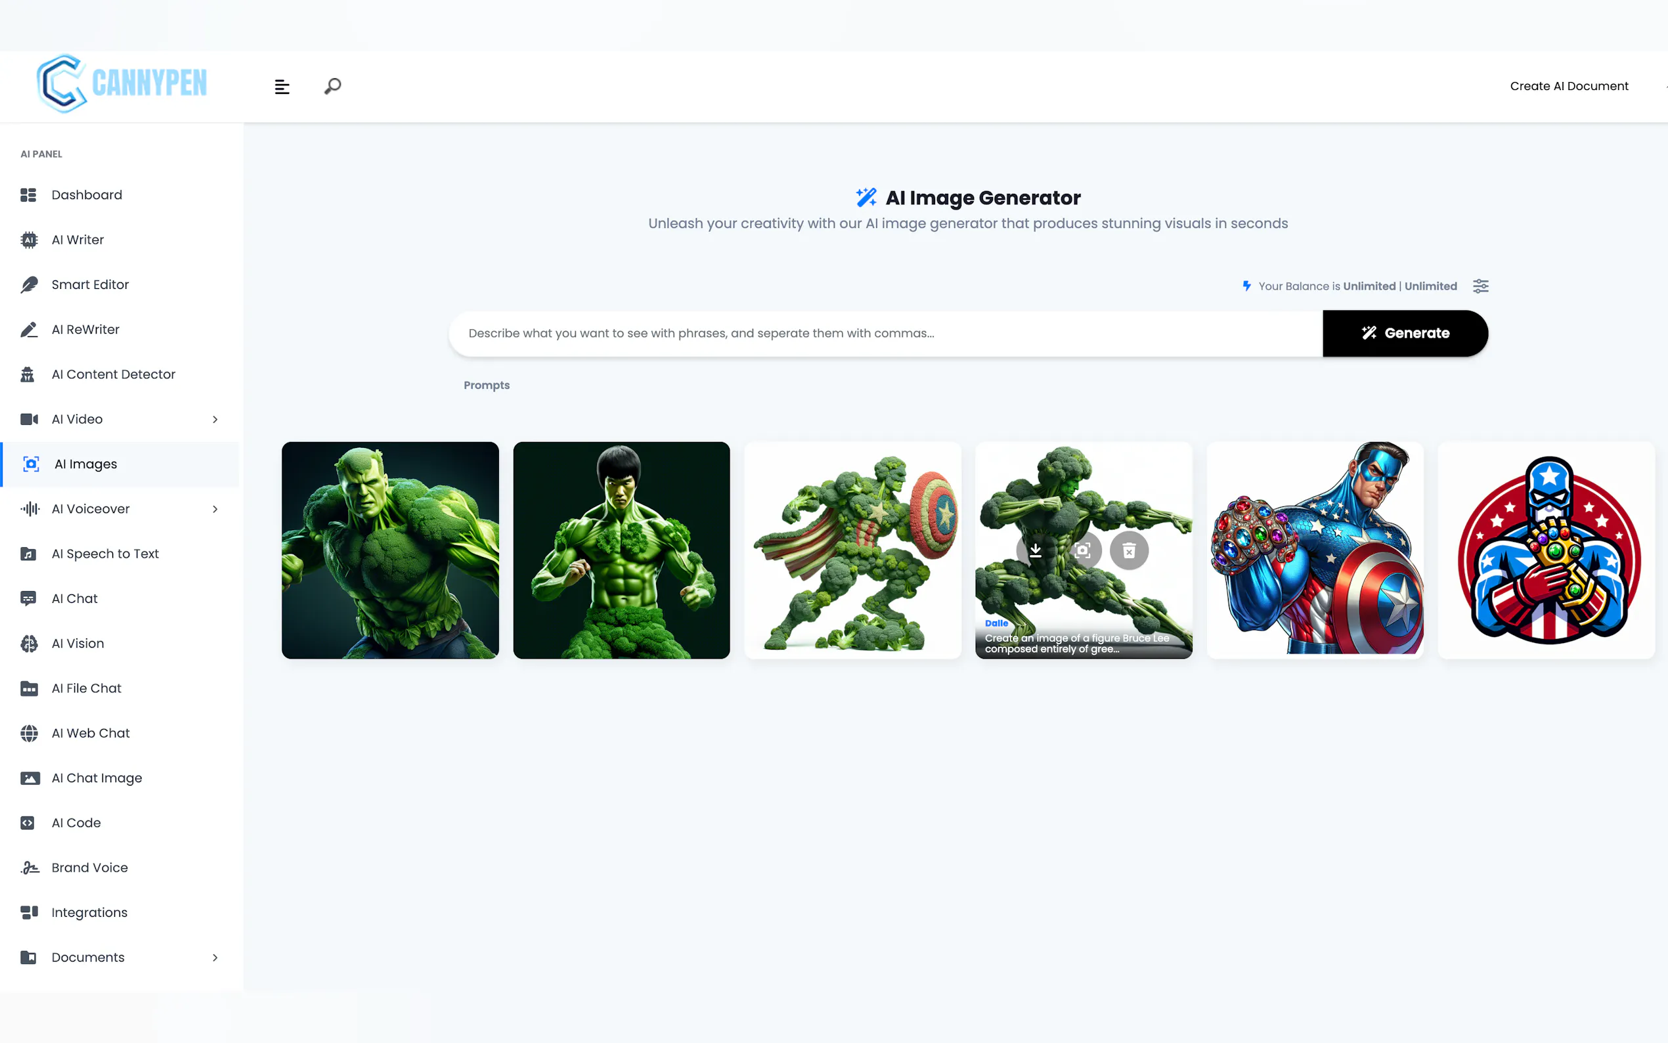Open the Captain America gauntlet badge thumbnail
This screenshot has width=1668, height=1043.
click(1546, 550)
